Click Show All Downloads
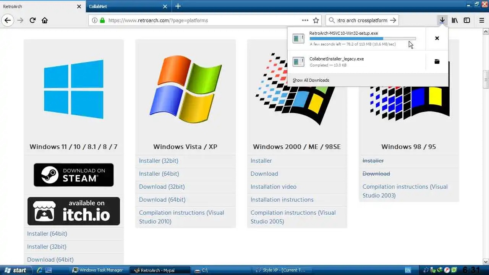The height and width of the screenshot is (275, 489). 311,80
